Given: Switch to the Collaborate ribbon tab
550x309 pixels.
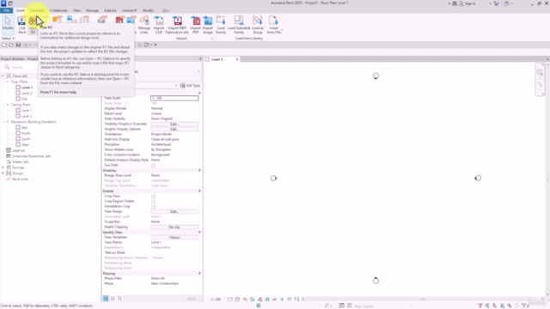Looking at the screenshot, I should click(x=58, y=10).
